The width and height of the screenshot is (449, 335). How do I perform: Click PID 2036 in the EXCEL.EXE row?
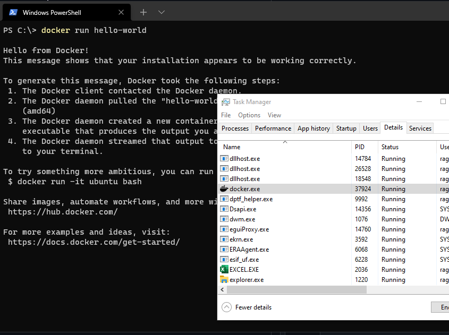361,270
